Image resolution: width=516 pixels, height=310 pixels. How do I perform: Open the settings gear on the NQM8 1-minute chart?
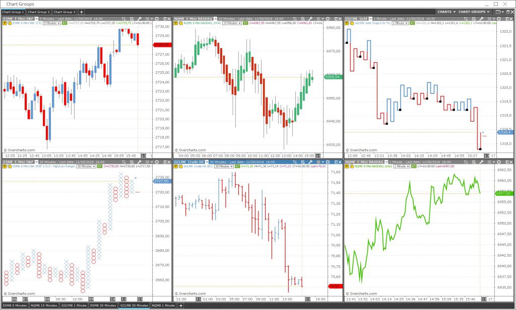tap(499, 162)
